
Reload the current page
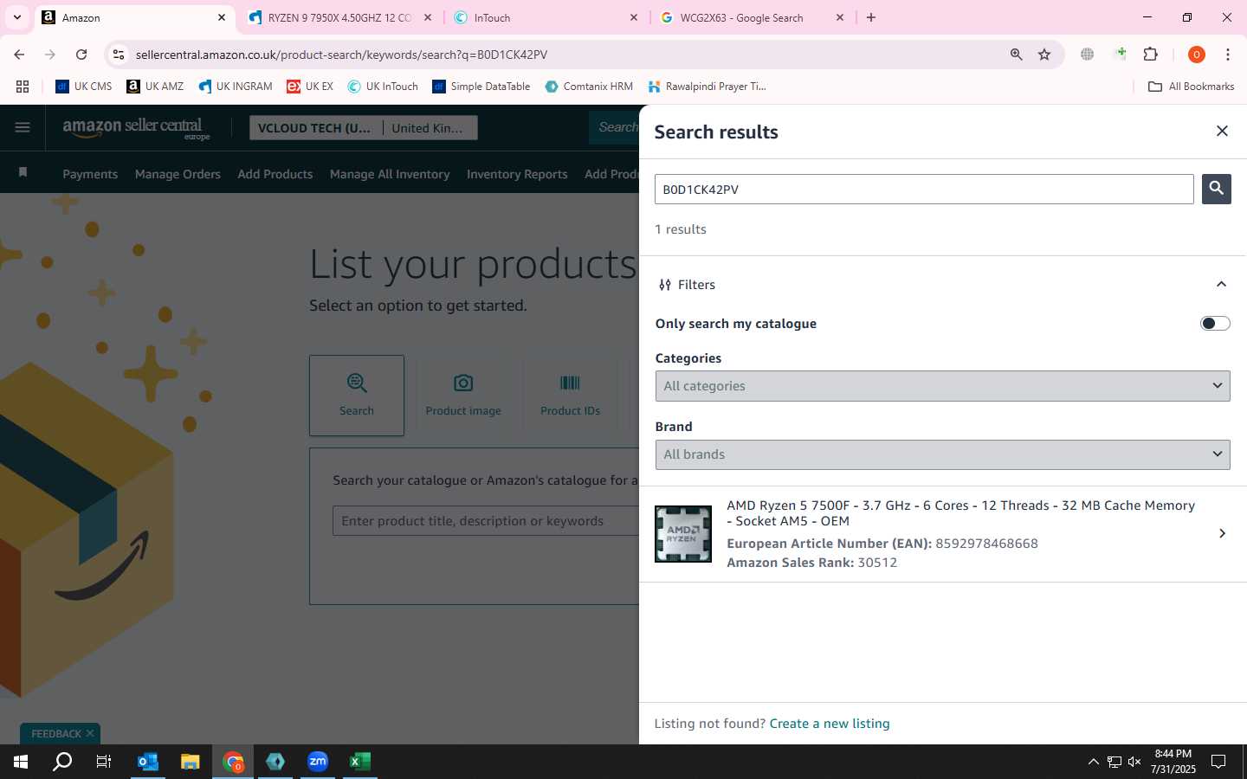(x=81, y=55)
